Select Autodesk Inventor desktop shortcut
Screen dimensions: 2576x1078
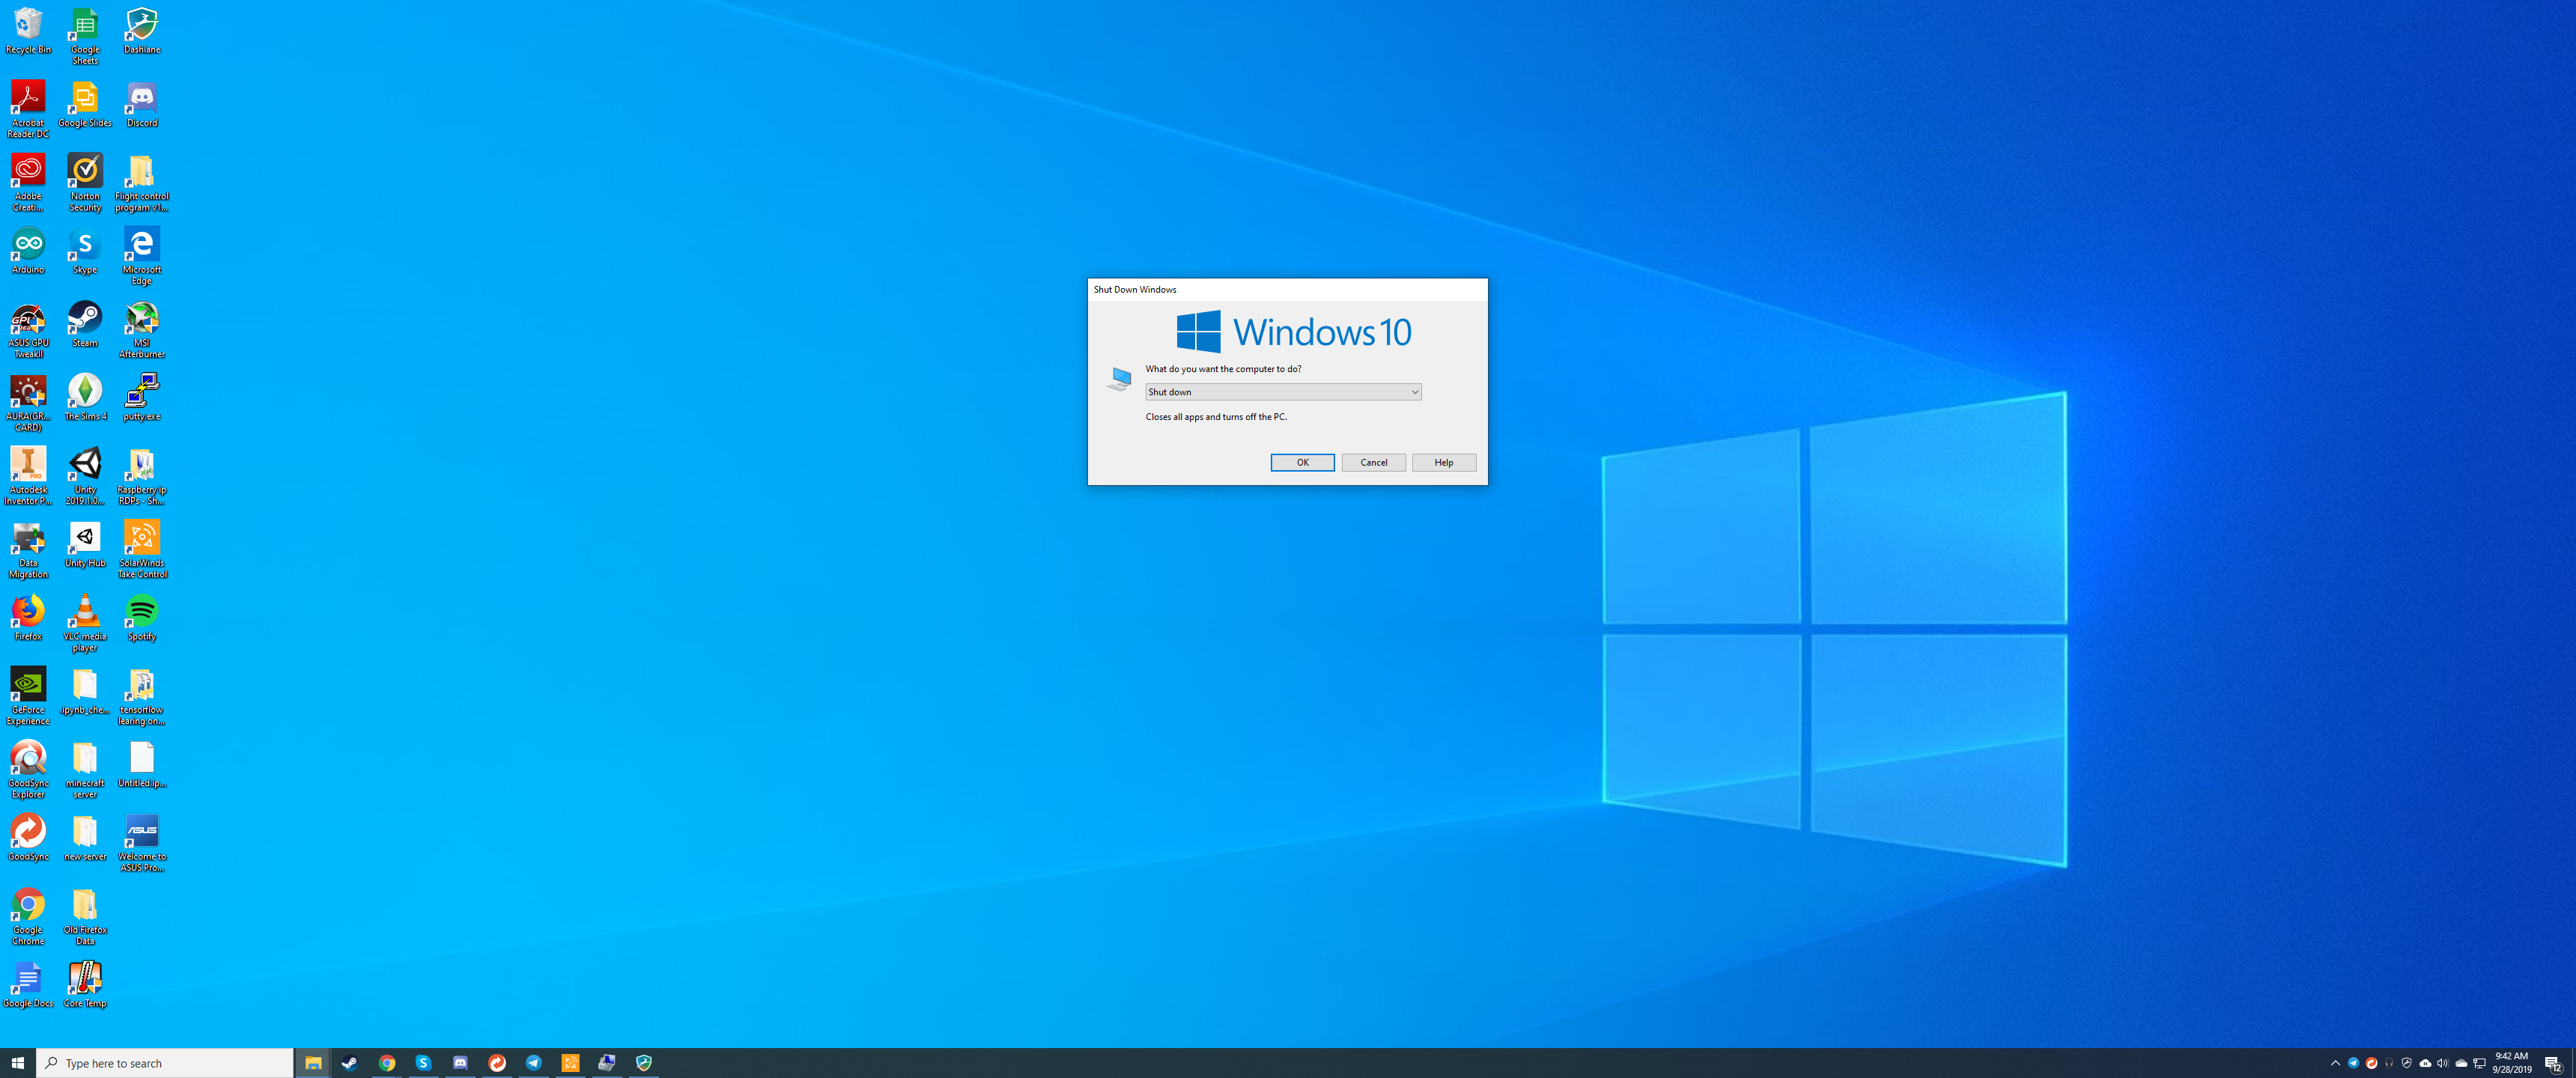pyautogui.click(x=28, y=477)
